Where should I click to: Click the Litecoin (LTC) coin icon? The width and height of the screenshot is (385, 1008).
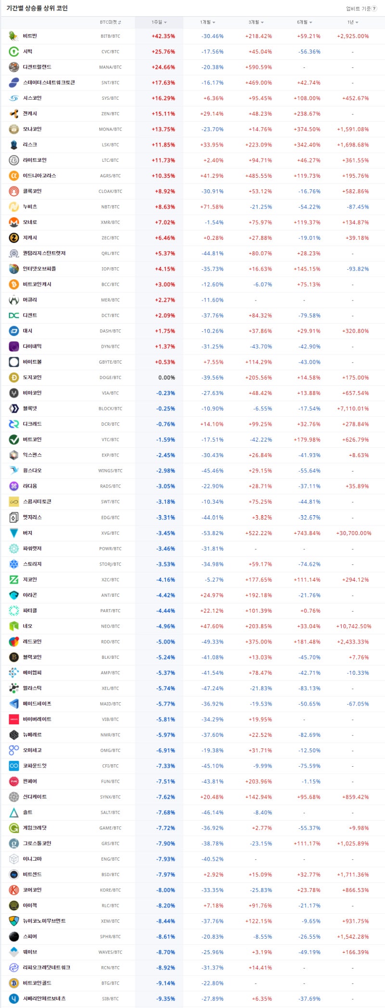click(x=14, y=160)
